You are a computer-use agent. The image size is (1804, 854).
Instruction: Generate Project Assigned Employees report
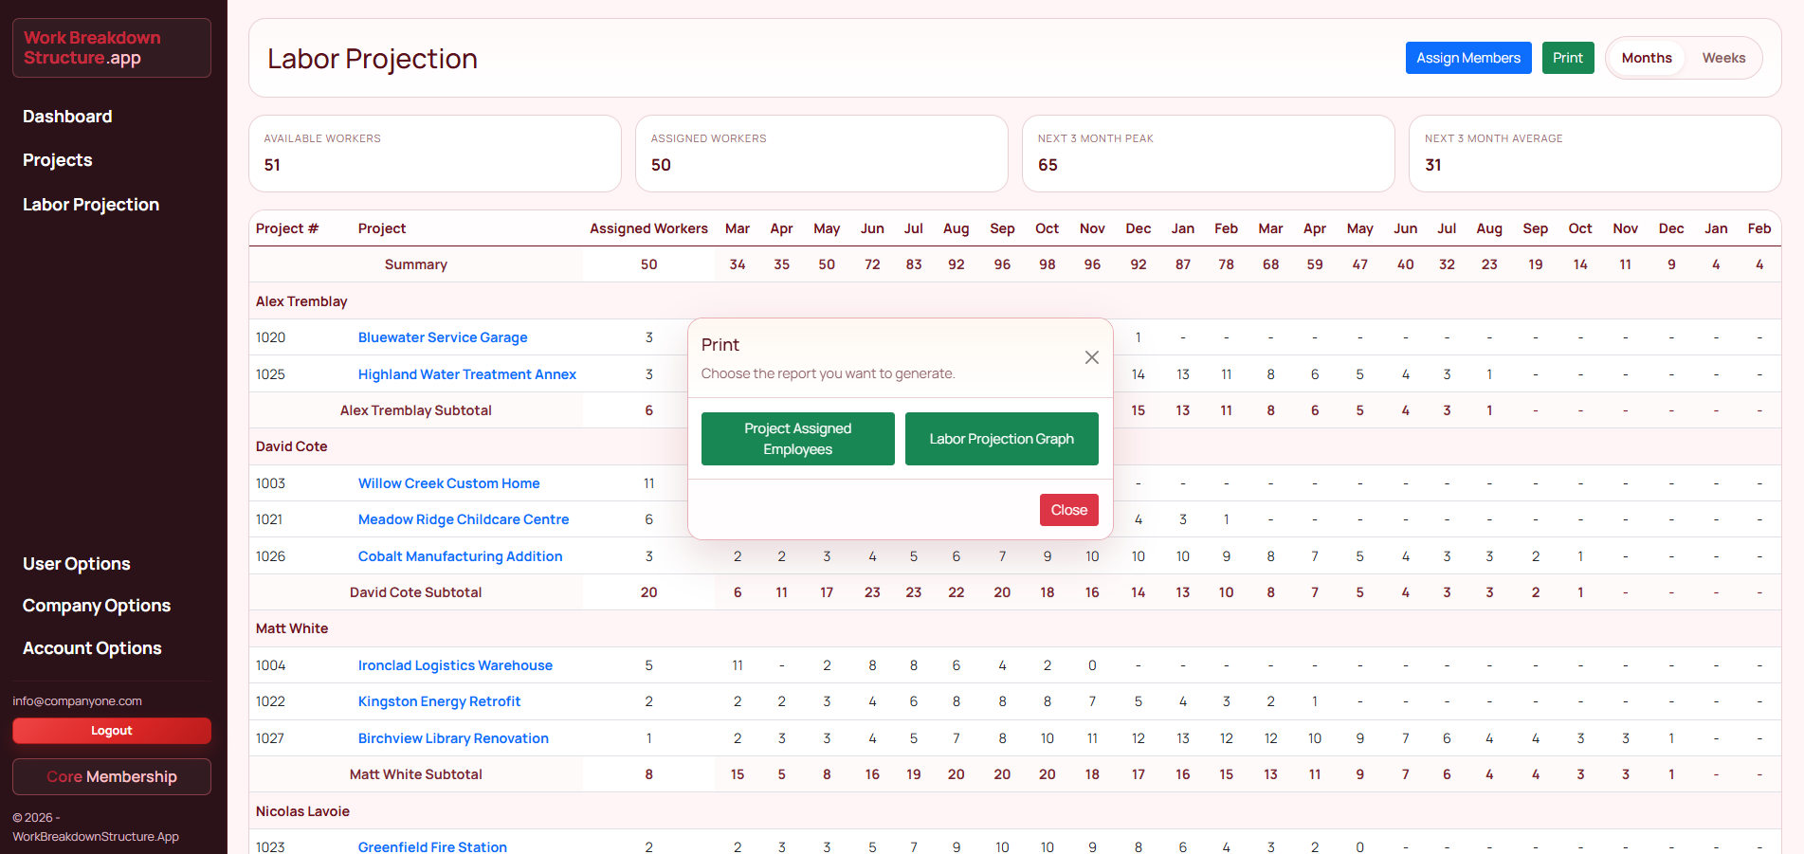[797, 439]
